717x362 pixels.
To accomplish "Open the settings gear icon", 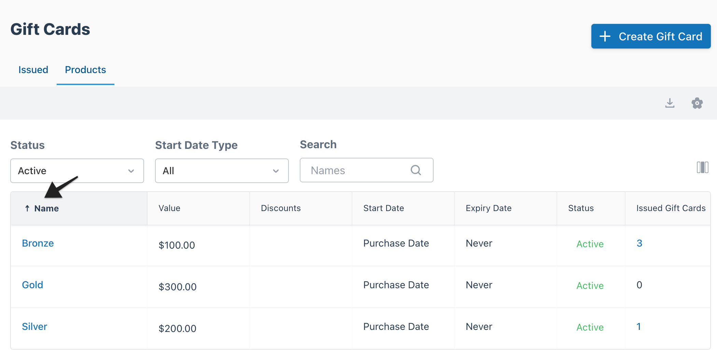I will (697, 103).
